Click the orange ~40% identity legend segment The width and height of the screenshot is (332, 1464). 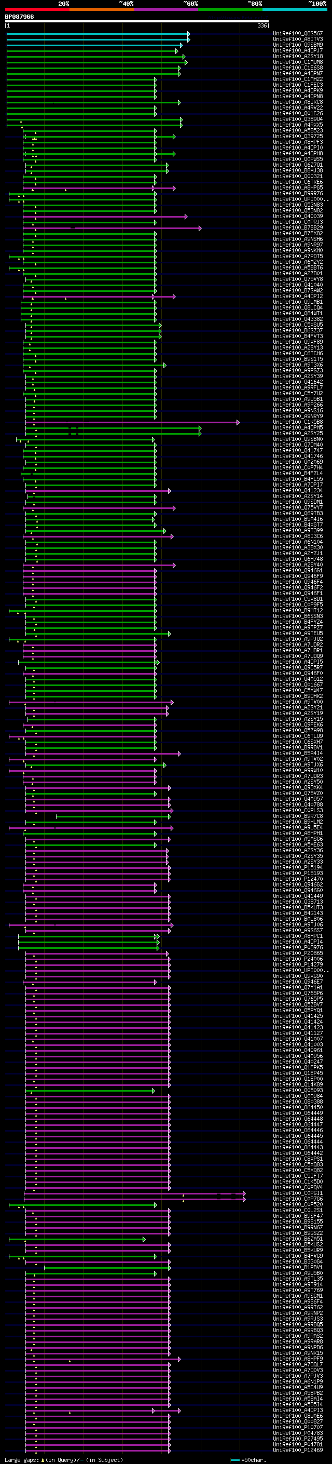[102, 9]
